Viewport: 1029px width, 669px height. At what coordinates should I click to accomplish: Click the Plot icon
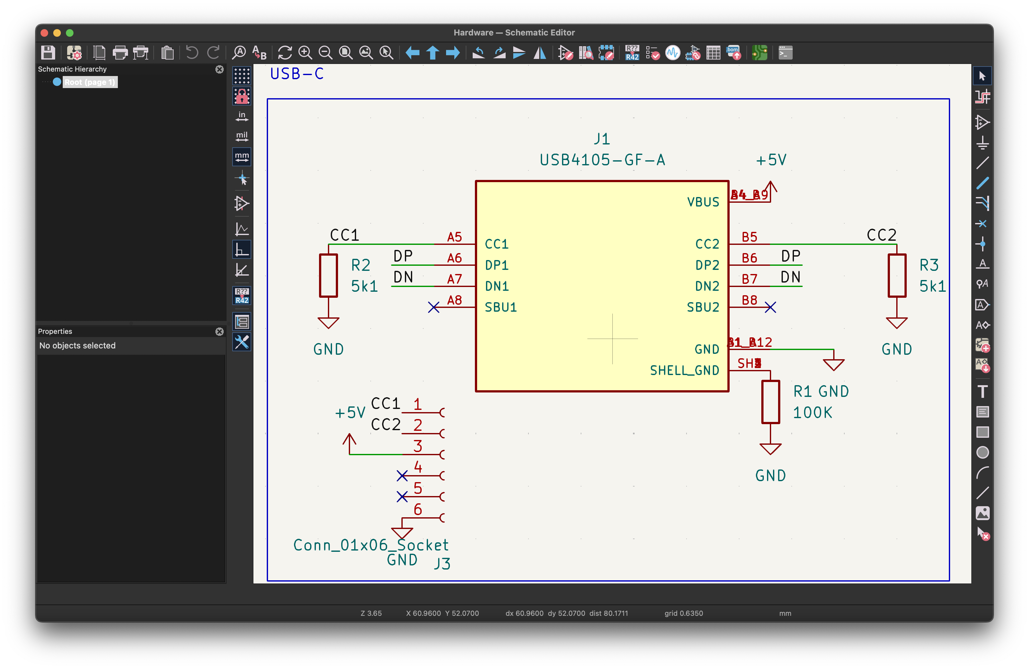pos(141,53)
